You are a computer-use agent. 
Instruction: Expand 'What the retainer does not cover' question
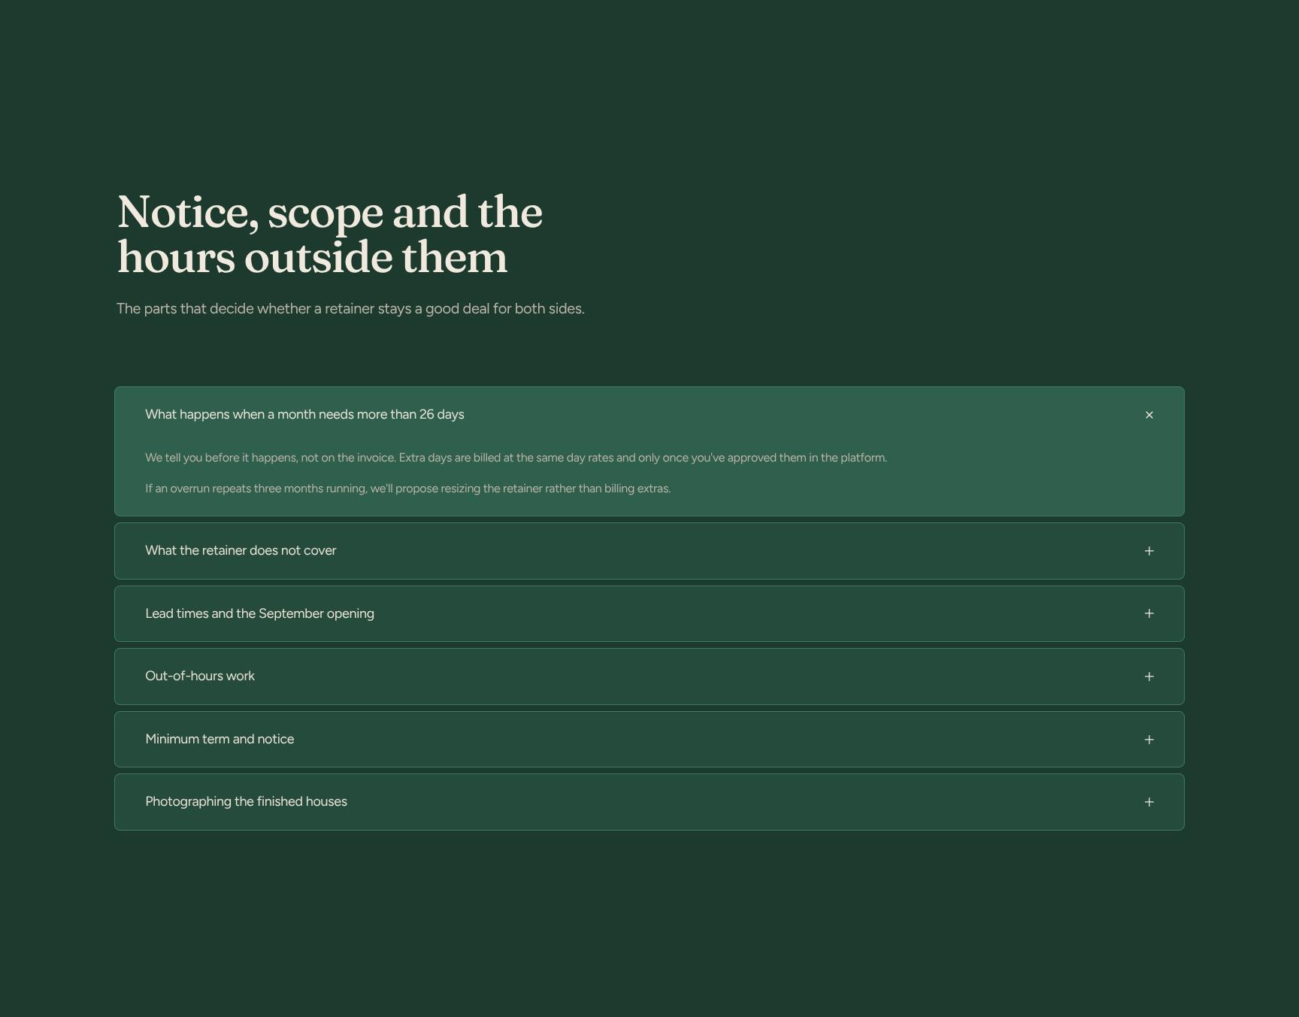pyautogui.click(x=649, y=551)
